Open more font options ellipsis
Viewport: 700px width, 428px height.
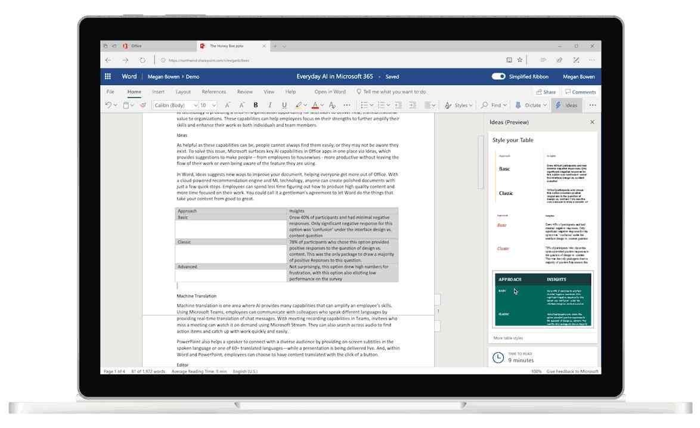click(347, 105)
